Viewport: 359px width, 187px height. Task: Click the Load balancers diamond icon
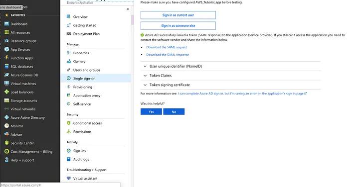pyautogui.click(x=6, y=92)
